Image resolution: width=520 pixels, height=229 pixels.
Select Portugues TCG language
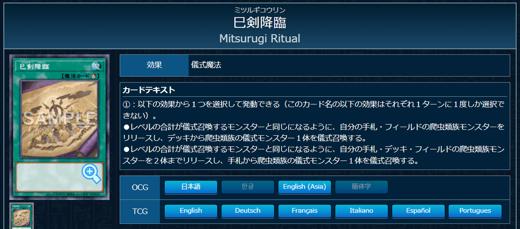click(475, 211)
